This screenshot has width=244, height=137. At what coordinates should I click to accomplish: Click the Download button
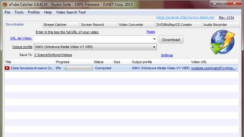pos(171,40)
